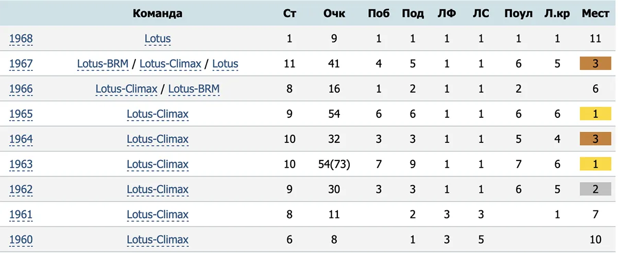Open Lotus-Climax link in the 1966 row

pyautogui.click(x=126, y=89)
